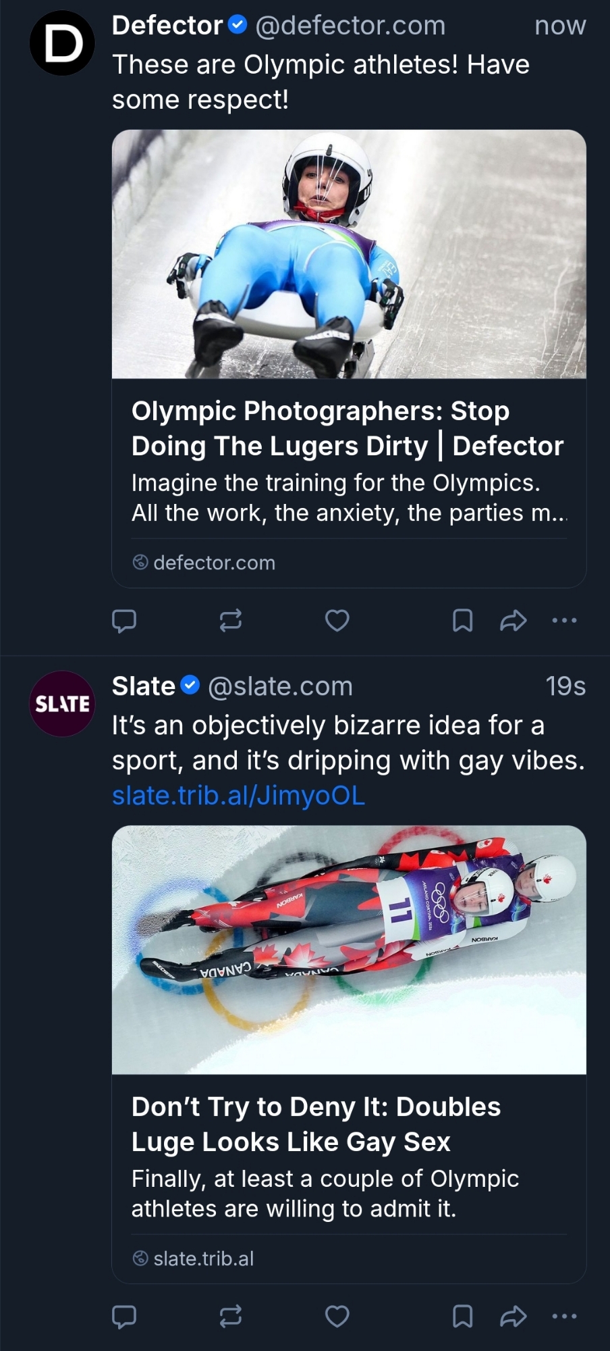This screenshot has height=1351, width=610.
Task: Open more options on Slate post
Action: click(565, 1316)
